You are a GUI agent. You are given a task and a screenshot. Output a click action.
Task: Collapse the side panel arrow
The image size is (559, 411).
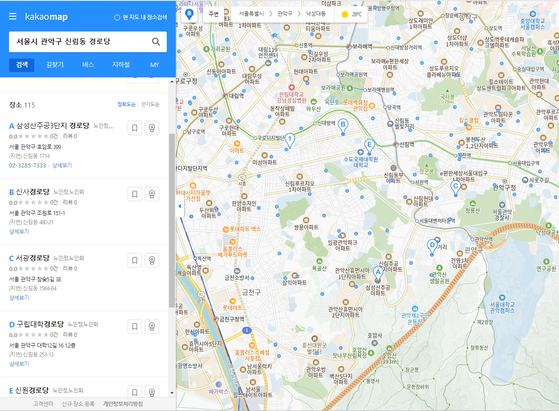[x=179, y=206]
